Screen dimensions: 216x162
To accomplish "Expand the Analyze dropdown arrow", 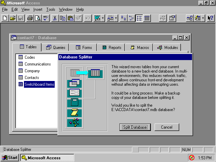I will point(116,18).
